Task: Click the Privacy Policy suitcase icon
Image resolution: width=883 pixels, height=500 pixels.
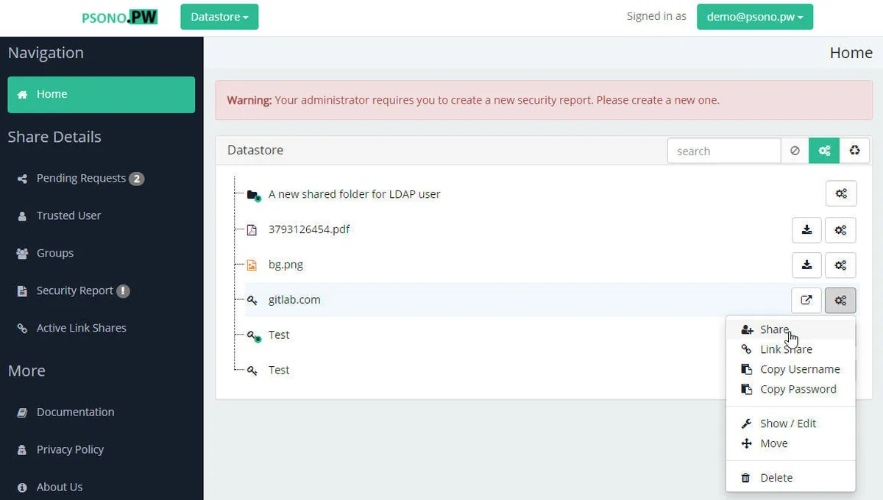Action: (x=22, y=449)
